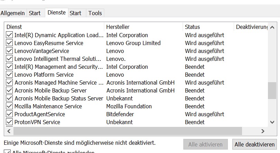280x153 pixels.
Task: Click the horizontal scroll left arrow
Action: [x=9, y=131]
